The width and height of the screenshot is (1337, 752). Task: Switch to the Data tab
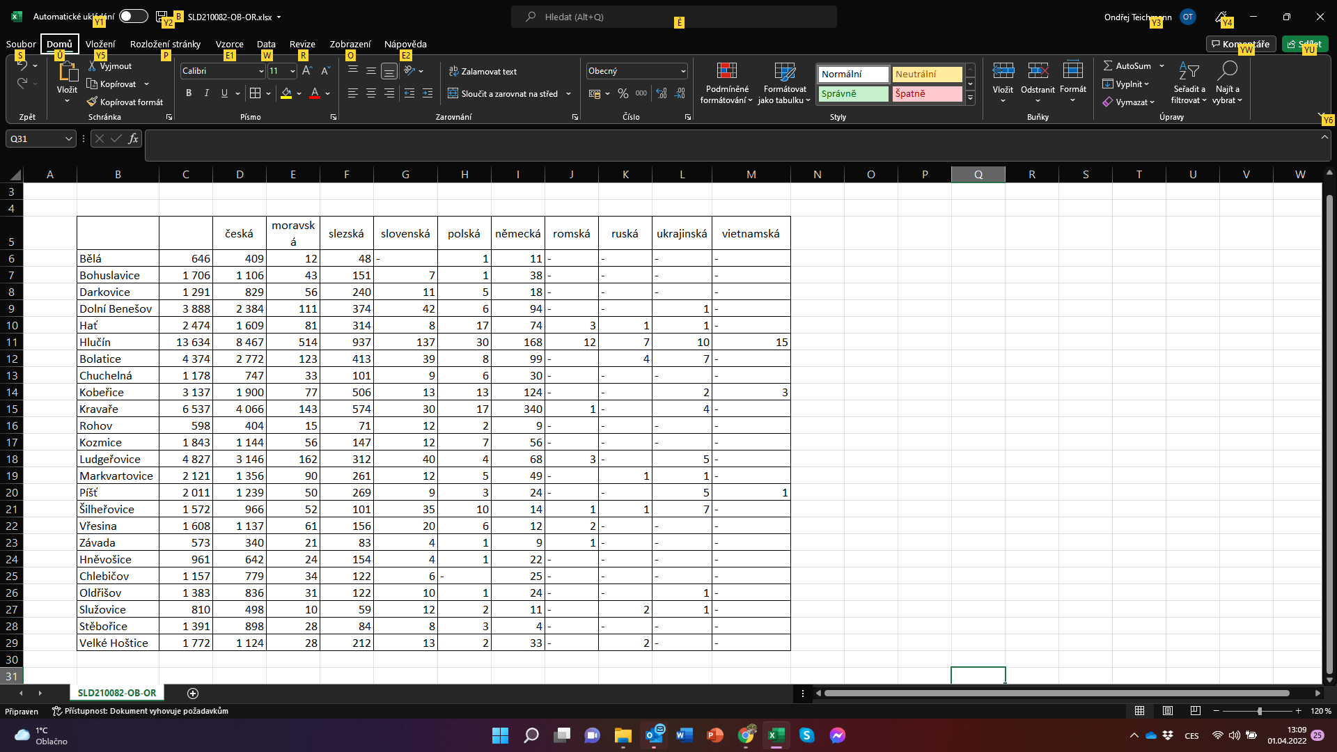(266, 44)
